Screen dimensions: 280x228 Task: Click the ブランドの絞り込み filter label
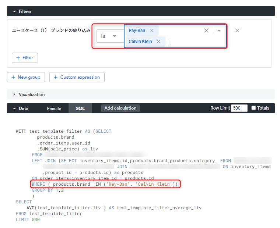pyautogui.click(x=70, y=31)
